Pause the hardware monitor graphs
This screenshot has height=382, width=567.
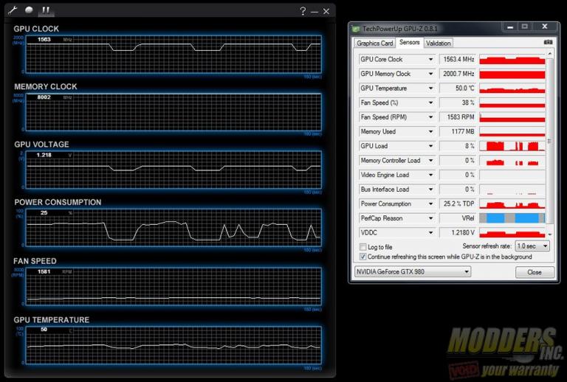46,11
